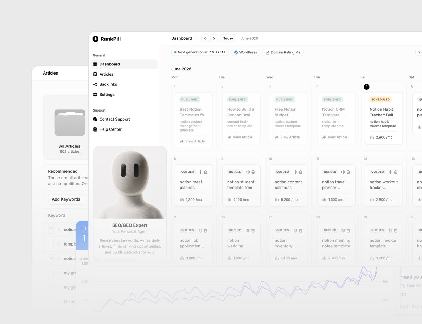The width and height of the screenshot is (422, 324).
Task: Go to next month with right chevron
Action: pos(214,38)
